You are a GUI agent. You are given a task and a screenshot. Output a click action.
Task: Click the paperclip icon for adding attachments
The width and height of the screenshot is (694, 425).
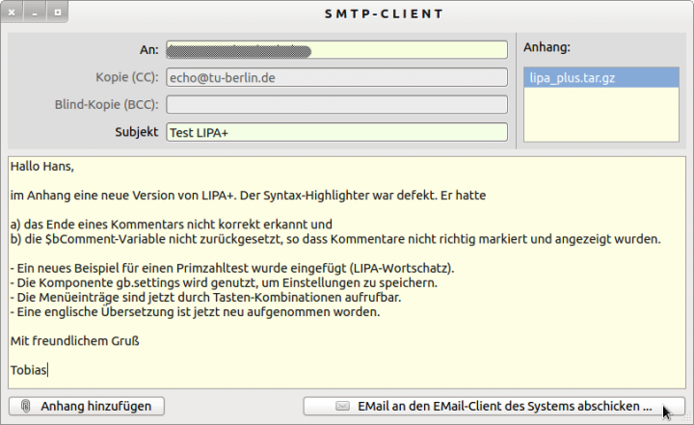click(26, 407)
